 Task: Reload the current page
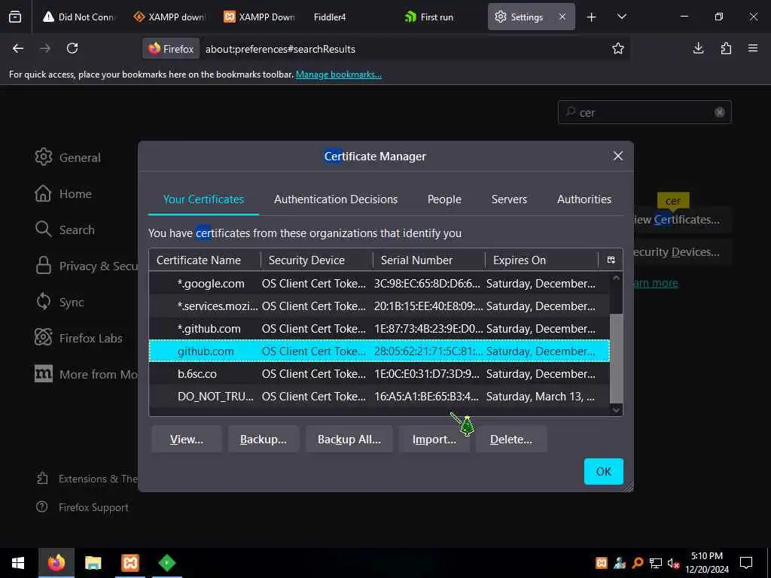[72, 48]
